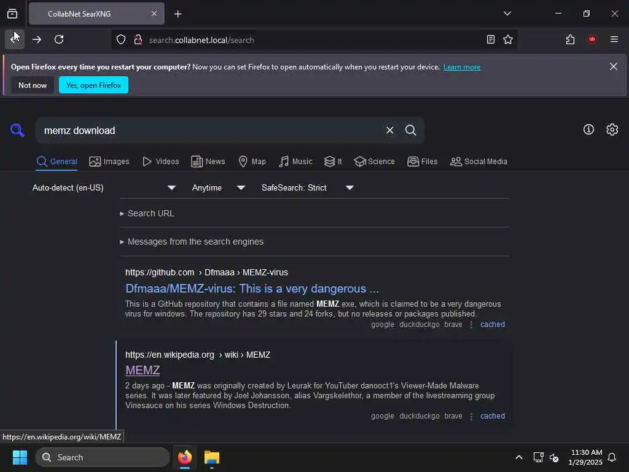The height and width of the screenshot is (472, 629).
Task: Open the Auto-detect (en-US) language dropdown
Action: click(x=104, y=187)
